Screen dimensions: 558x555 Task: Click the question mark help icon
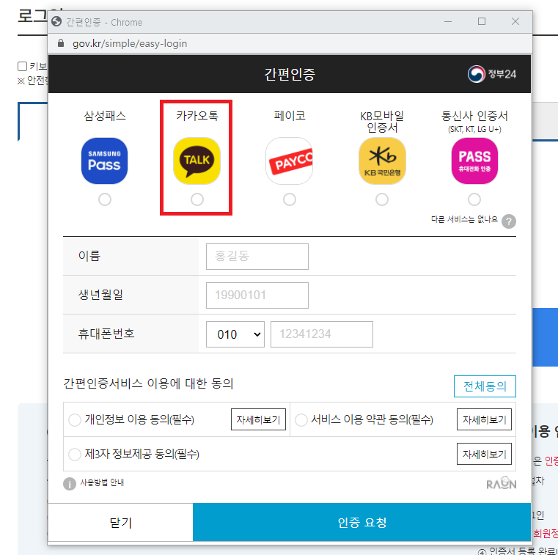pos(509,221)
